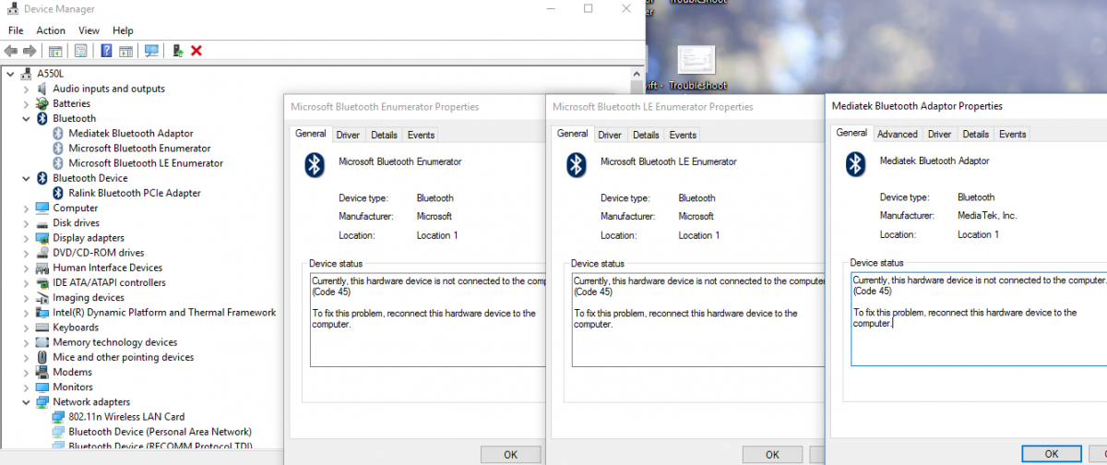
Task: Select the Human Interface Devices icon
Action: click(x=42, y=268)
